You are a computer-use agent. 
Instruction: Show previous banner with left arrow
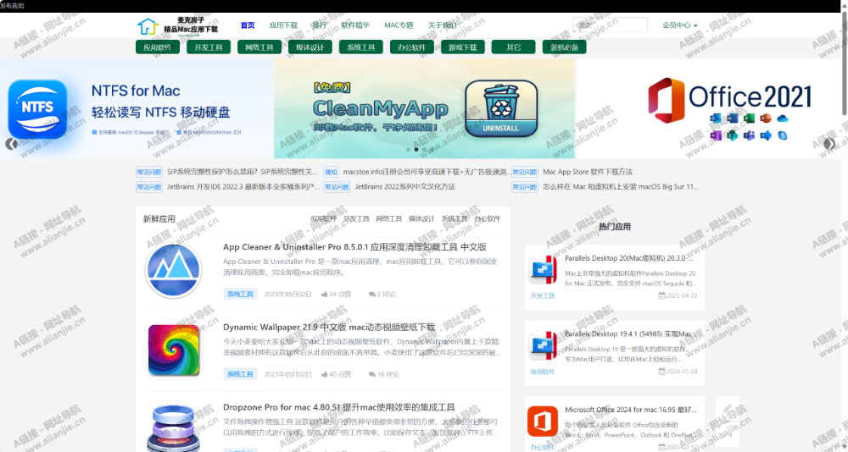pos(11,144)
